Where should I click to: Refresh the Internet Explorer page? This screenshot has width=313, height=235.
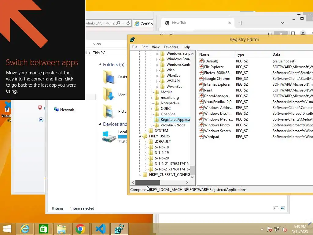coord(128,23)
